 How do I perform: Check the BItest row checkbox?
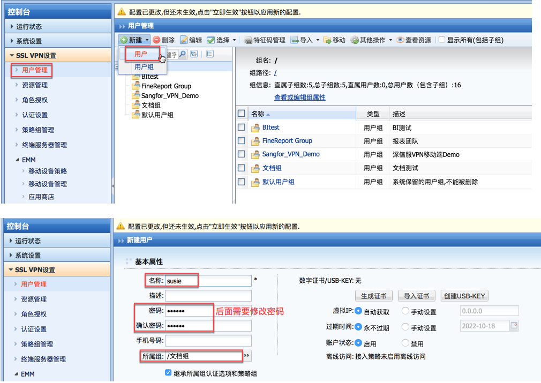[242, 127]
